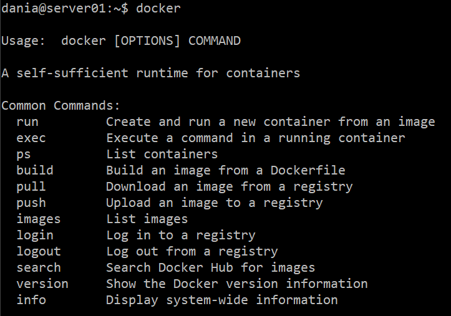Click the 'logout' command name
Image resolution: width=451 pixels, height=316 pixels.
pos(39,251)
